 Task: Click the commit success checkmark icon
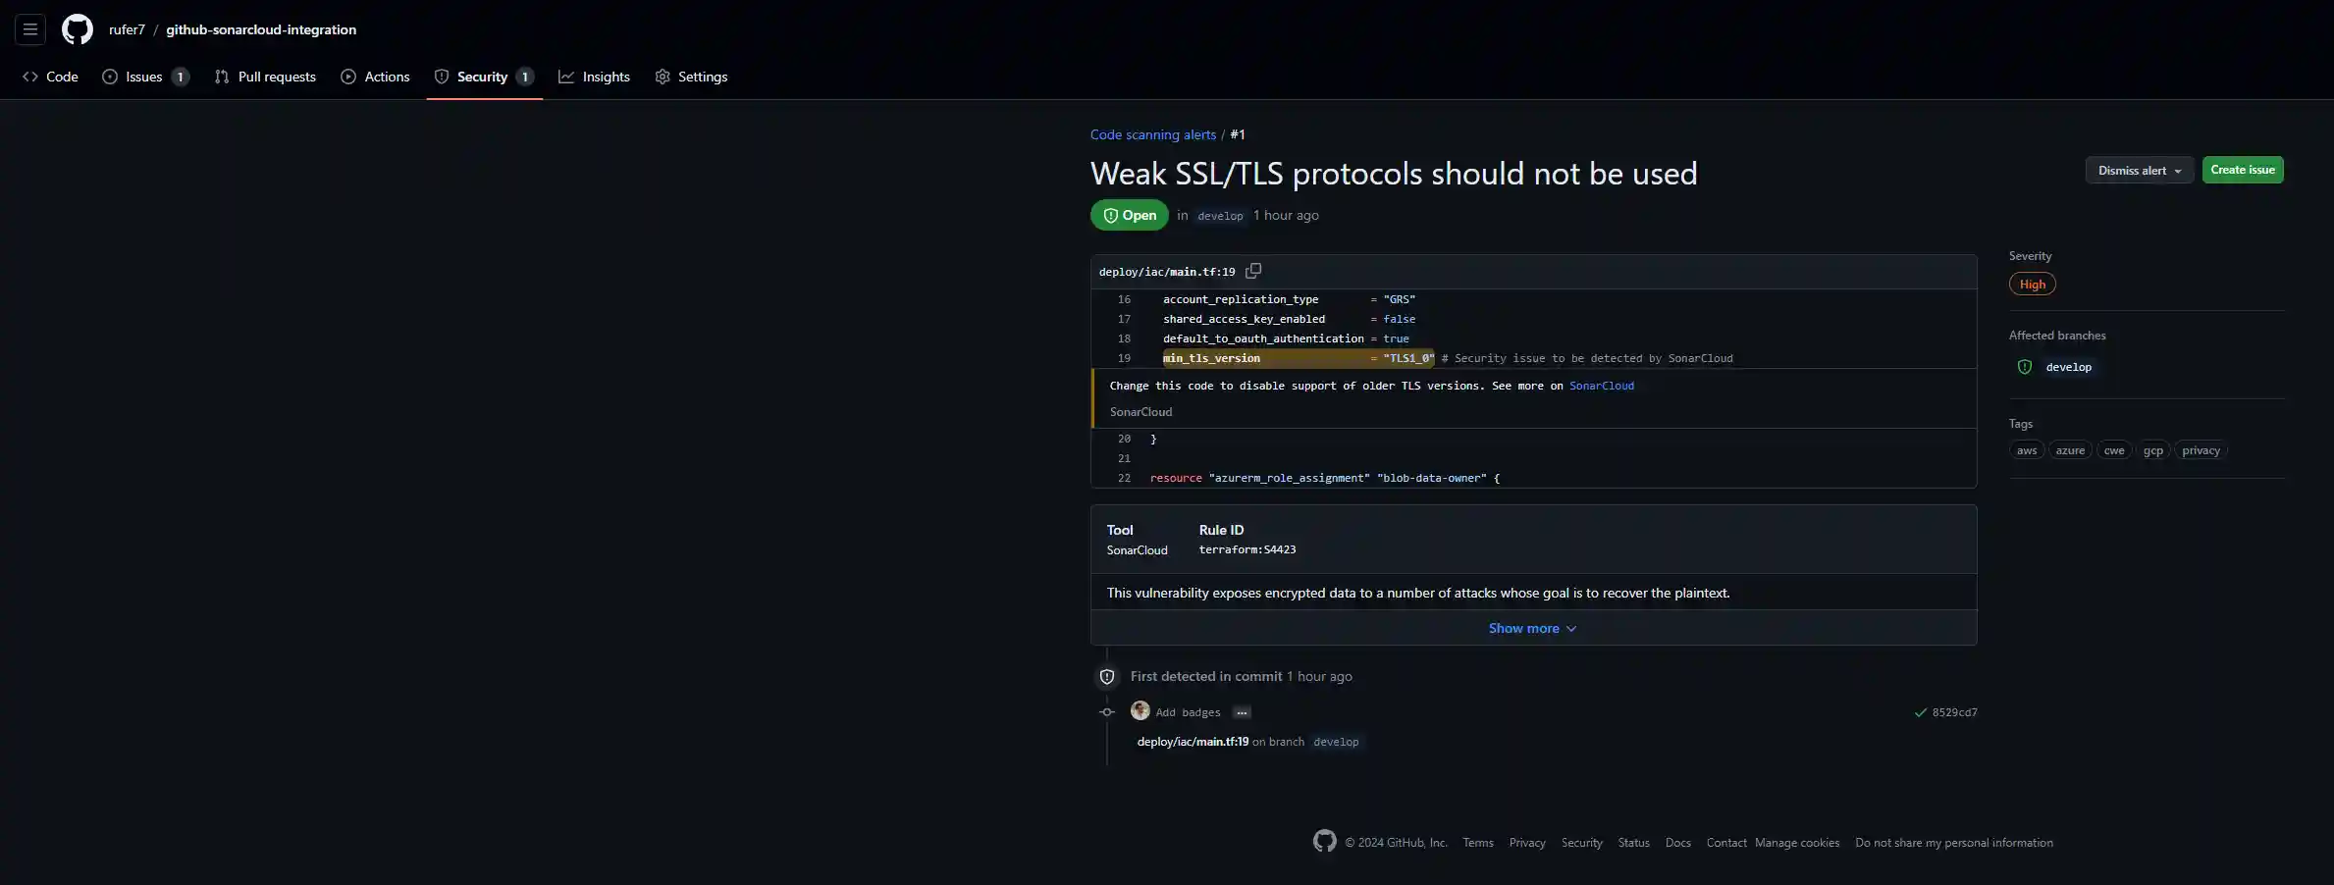[x=1920, y=712]
